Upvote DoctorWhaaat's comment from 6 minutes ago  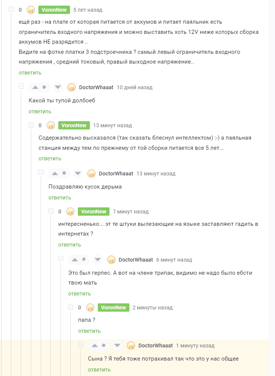tap(75, 260)
